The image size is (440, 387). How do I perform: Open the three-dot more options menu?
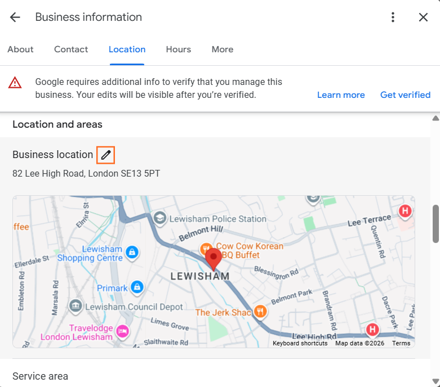click(x=393, y=17)
